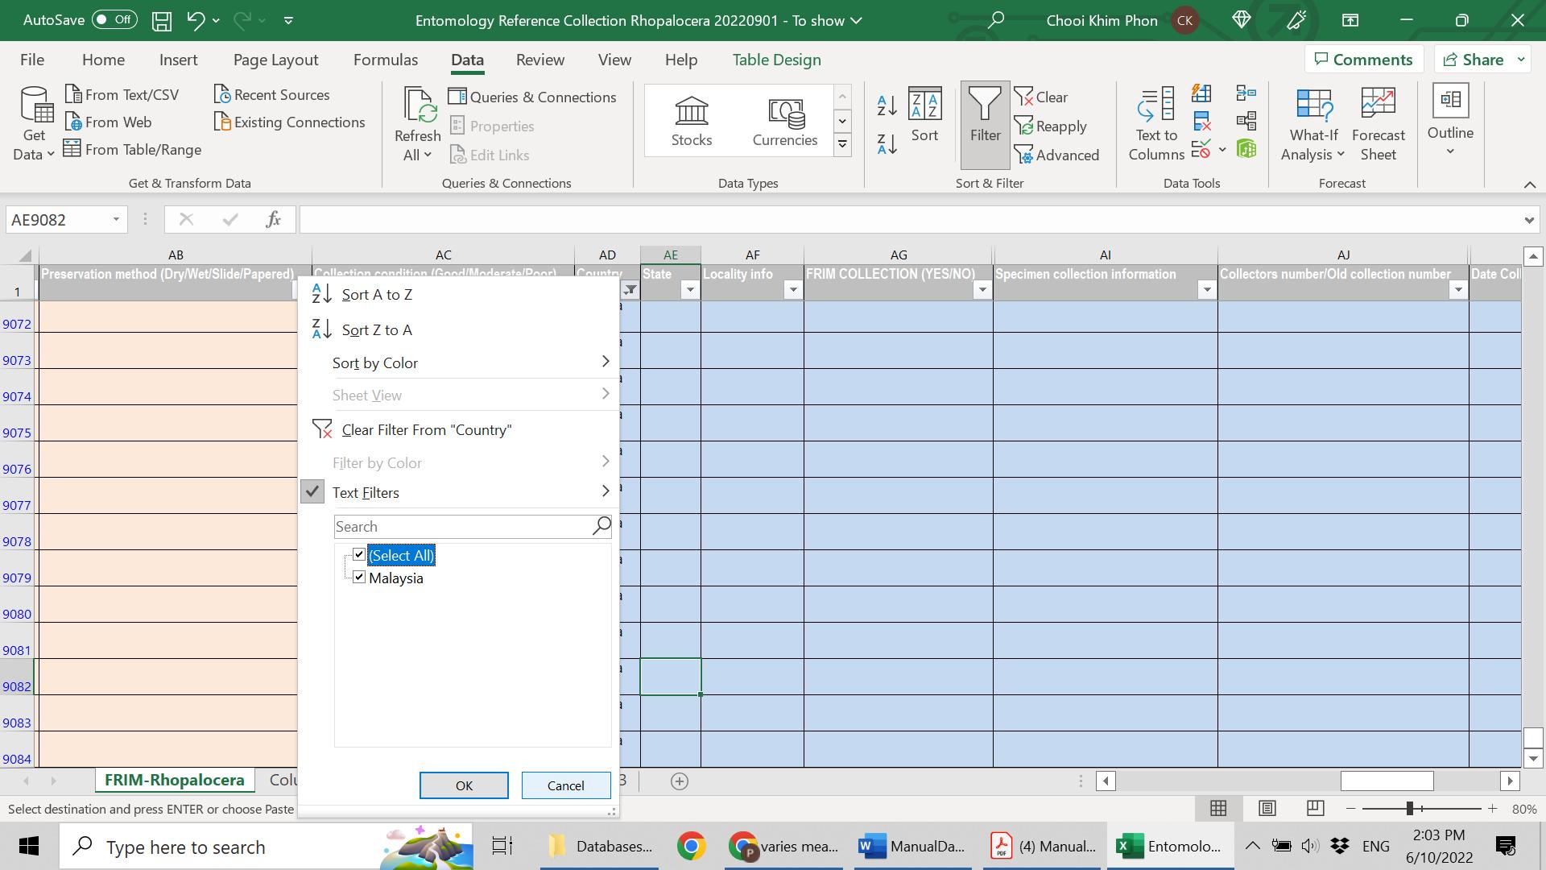Screen dimensions: 1546x870
Task: Open Specimen collection information filter dropdown
Action: point(1207,290)
